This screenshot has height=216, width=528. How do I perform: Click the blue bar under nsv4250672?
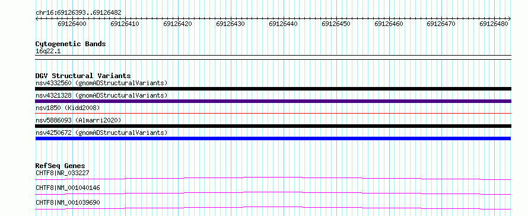(x=273, y=138)
